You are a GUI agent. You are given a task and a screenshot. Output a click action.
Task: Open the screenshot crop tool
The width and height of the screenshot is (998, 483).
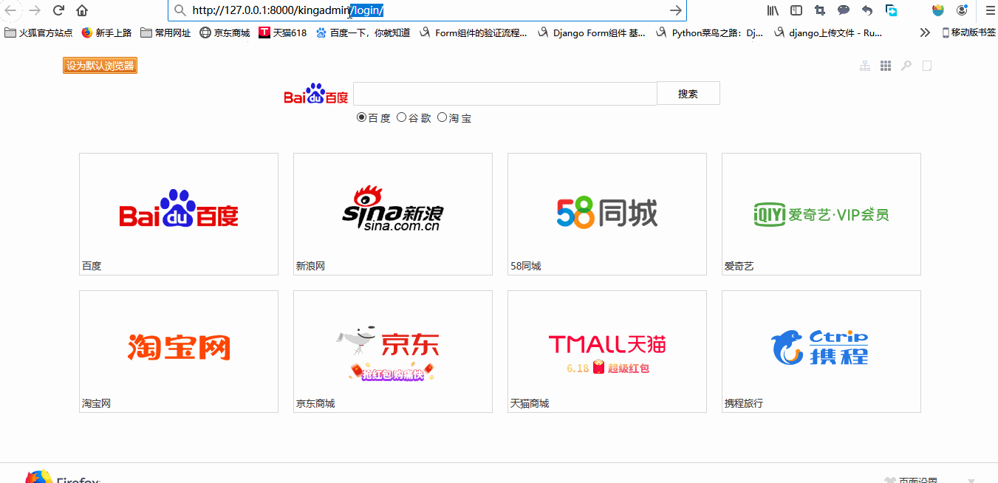point(820,10)
